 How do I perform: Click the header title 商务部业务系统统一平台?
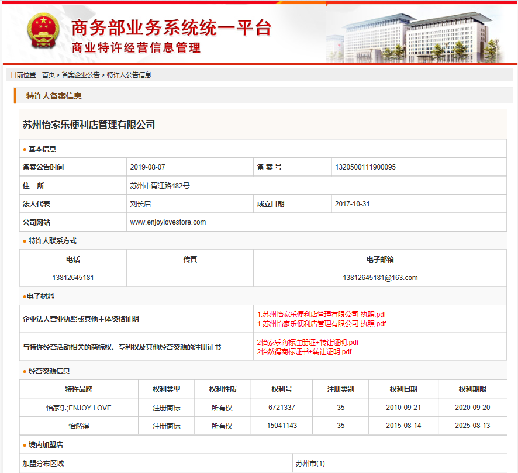[171, 27]
